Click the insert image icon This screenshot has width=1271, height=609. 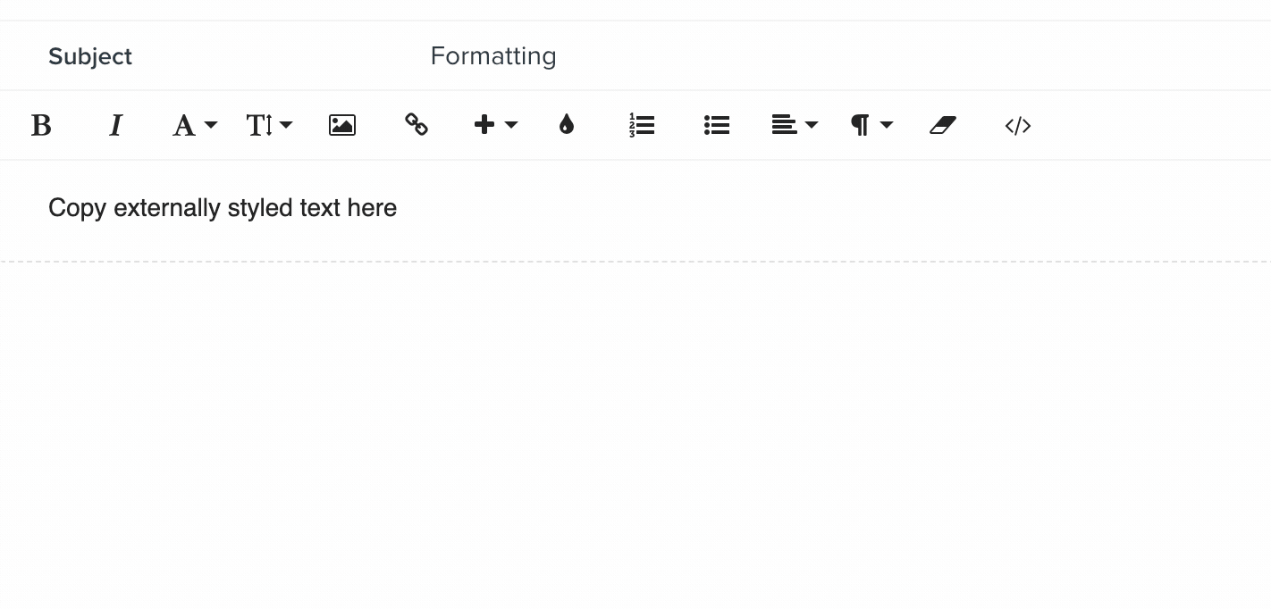(342, 125)
